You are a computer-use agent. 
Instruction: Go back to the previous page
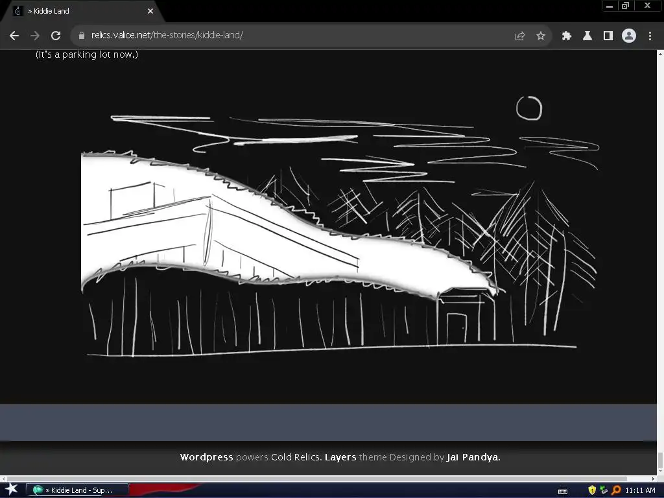tap(14, 36)
